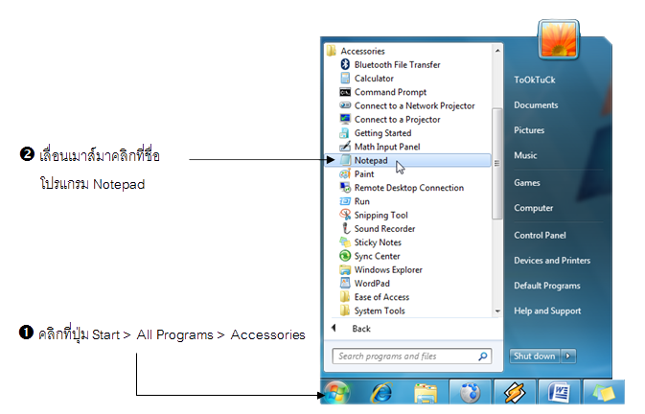Click the Remote Desktop Connection icon

(x=345, y=188)
